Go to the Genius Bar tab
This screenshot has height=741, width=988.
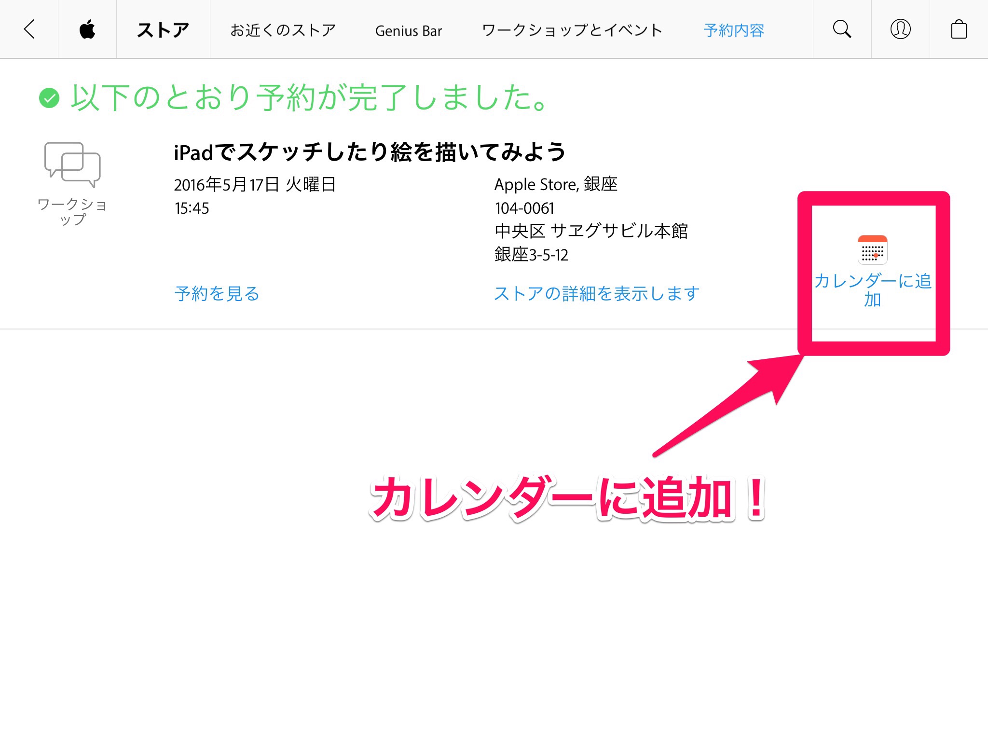409,31
